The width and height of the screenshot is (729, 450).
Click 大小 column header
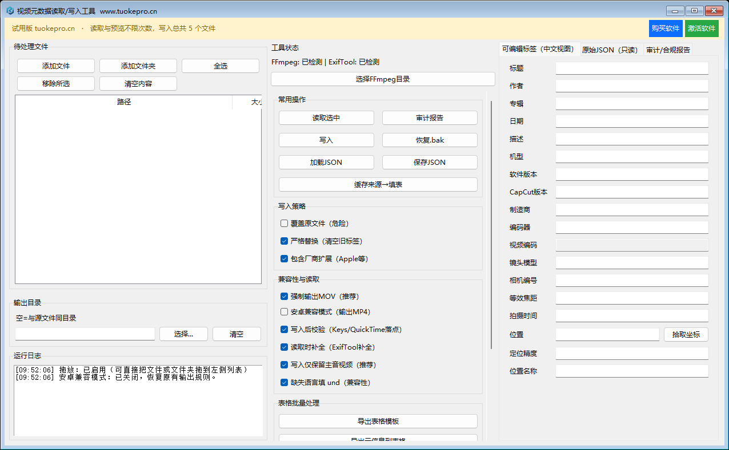coord(247,102)
